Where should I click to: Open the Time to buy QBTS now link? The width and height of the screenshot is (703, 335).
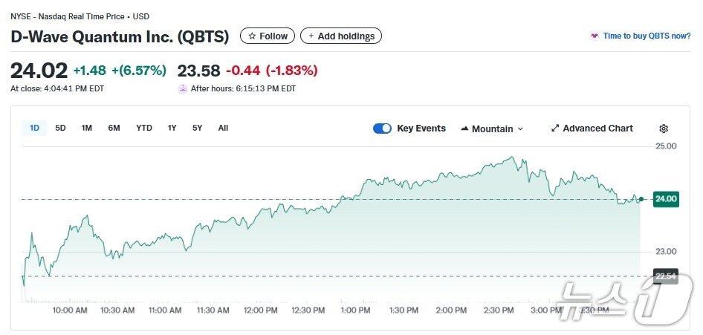[647, 36]
